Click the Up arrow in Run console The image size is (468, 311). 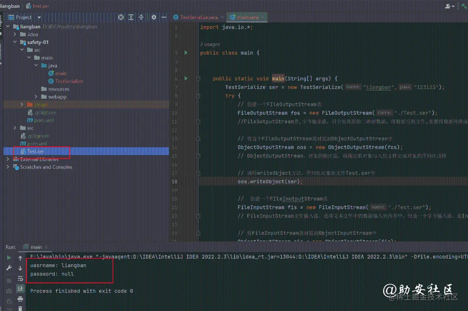(20, 258)
